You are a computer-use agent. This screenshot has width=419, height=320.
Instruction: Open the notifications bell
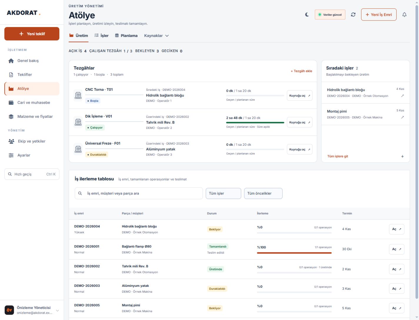coord(404,15)
